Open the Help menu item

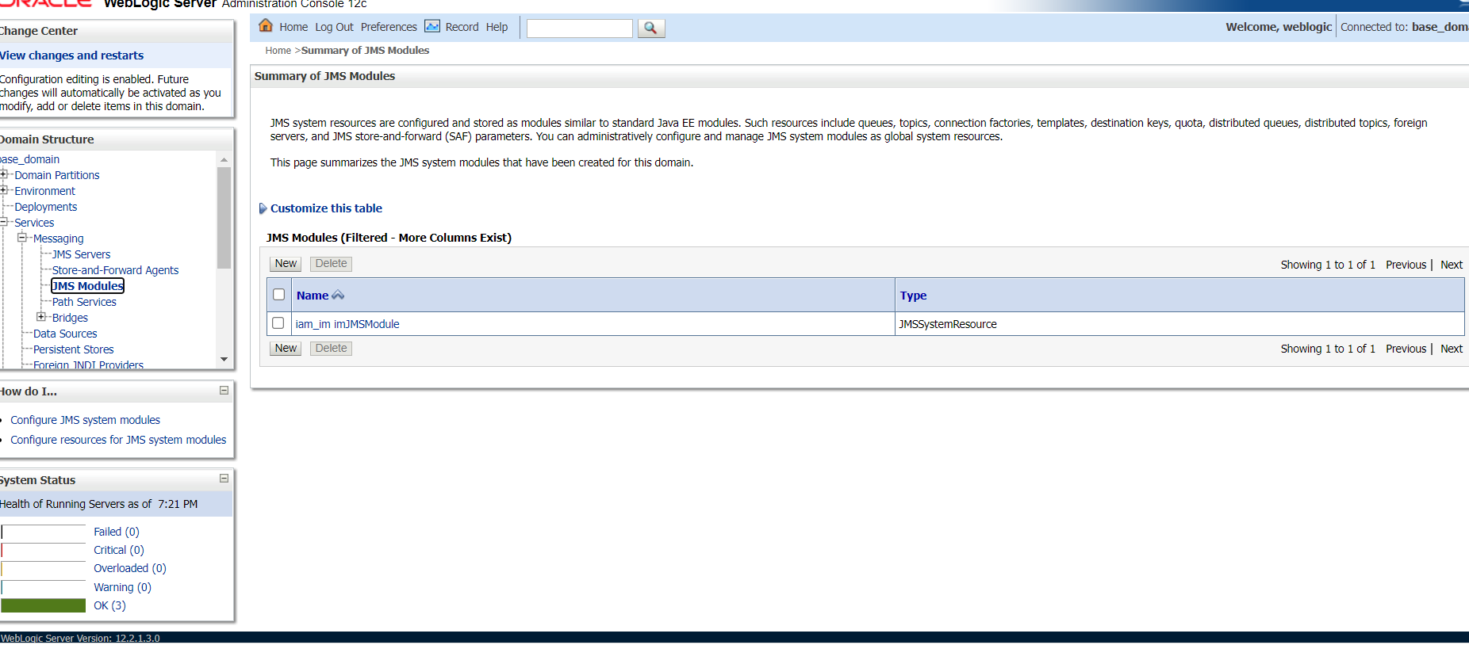497,27
